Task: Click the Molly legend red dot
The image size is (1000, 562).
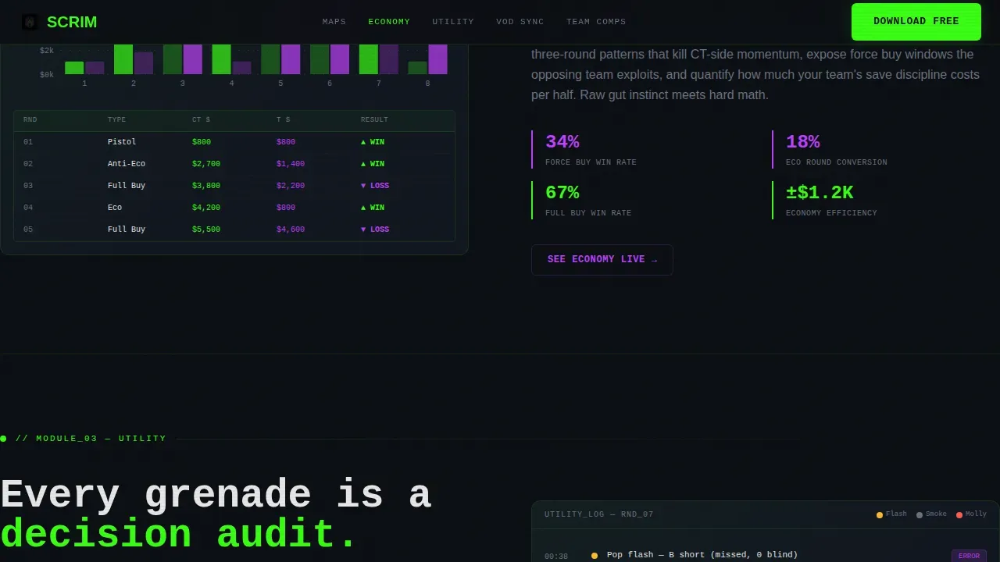Action: pyautogui.click(x=959, y=515)
